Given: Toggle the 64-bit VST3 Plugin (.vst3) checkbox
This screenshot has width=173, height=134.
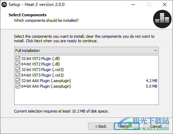Looking at the screenshot, I should [18, 75].
